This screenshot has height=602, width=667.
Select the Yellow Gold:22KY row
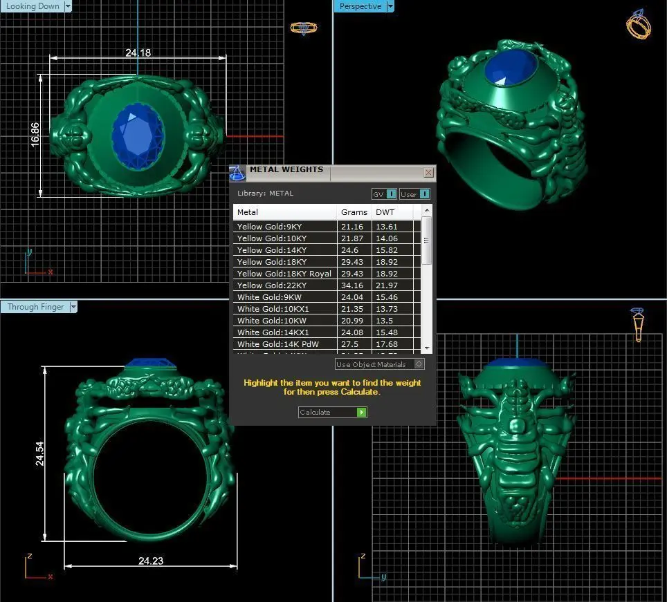point(327,285)
